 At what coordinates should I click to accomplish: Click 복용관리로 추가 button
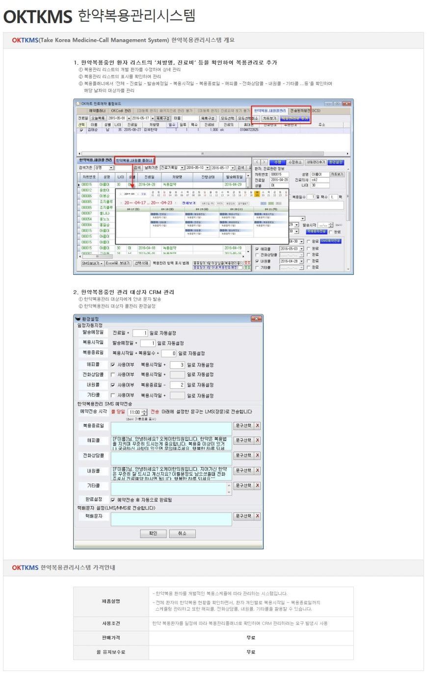tap(294, 118)
